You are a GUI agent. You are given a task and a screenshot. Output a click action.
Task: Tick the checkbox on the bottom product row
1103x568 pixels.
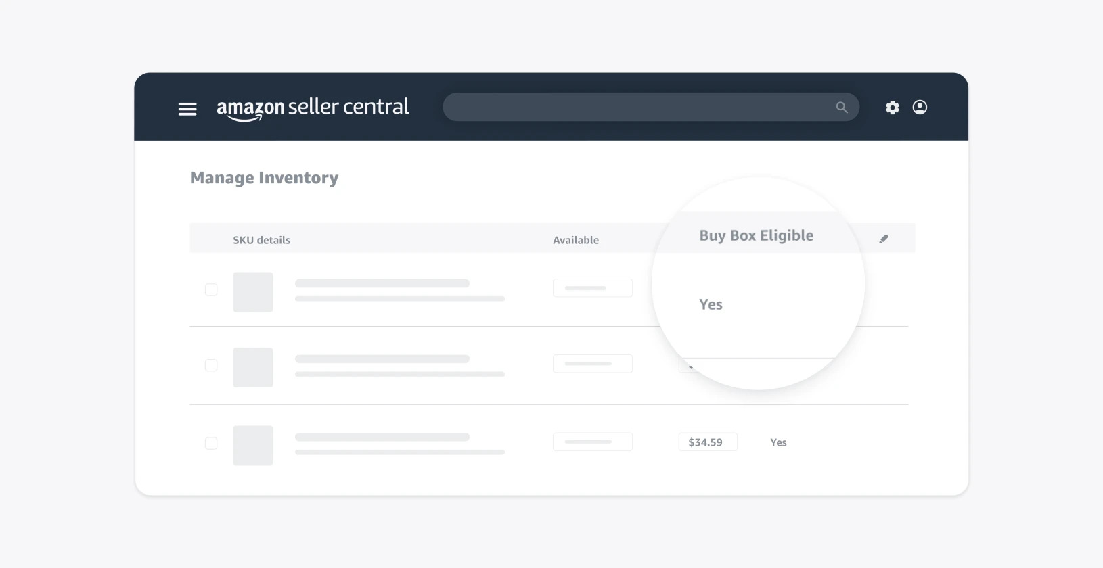tap(211, 443)
